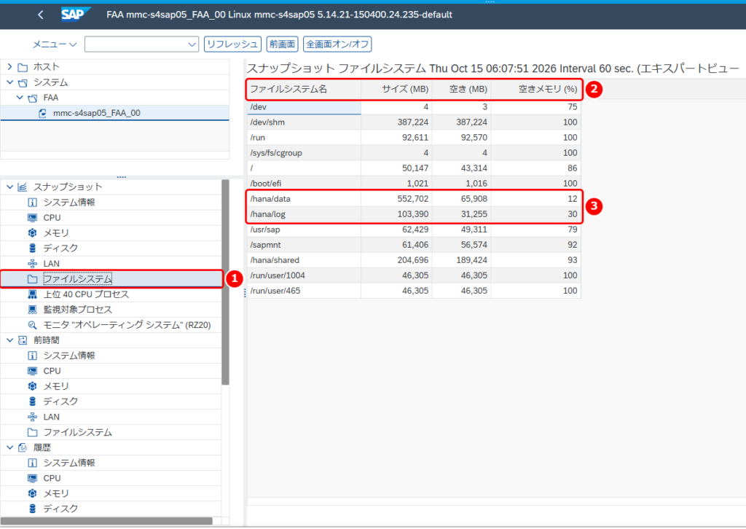746x529 pixels.
Task: Click the Snapshot ファイルシステム folder icon
Action: tap(32, 279)
